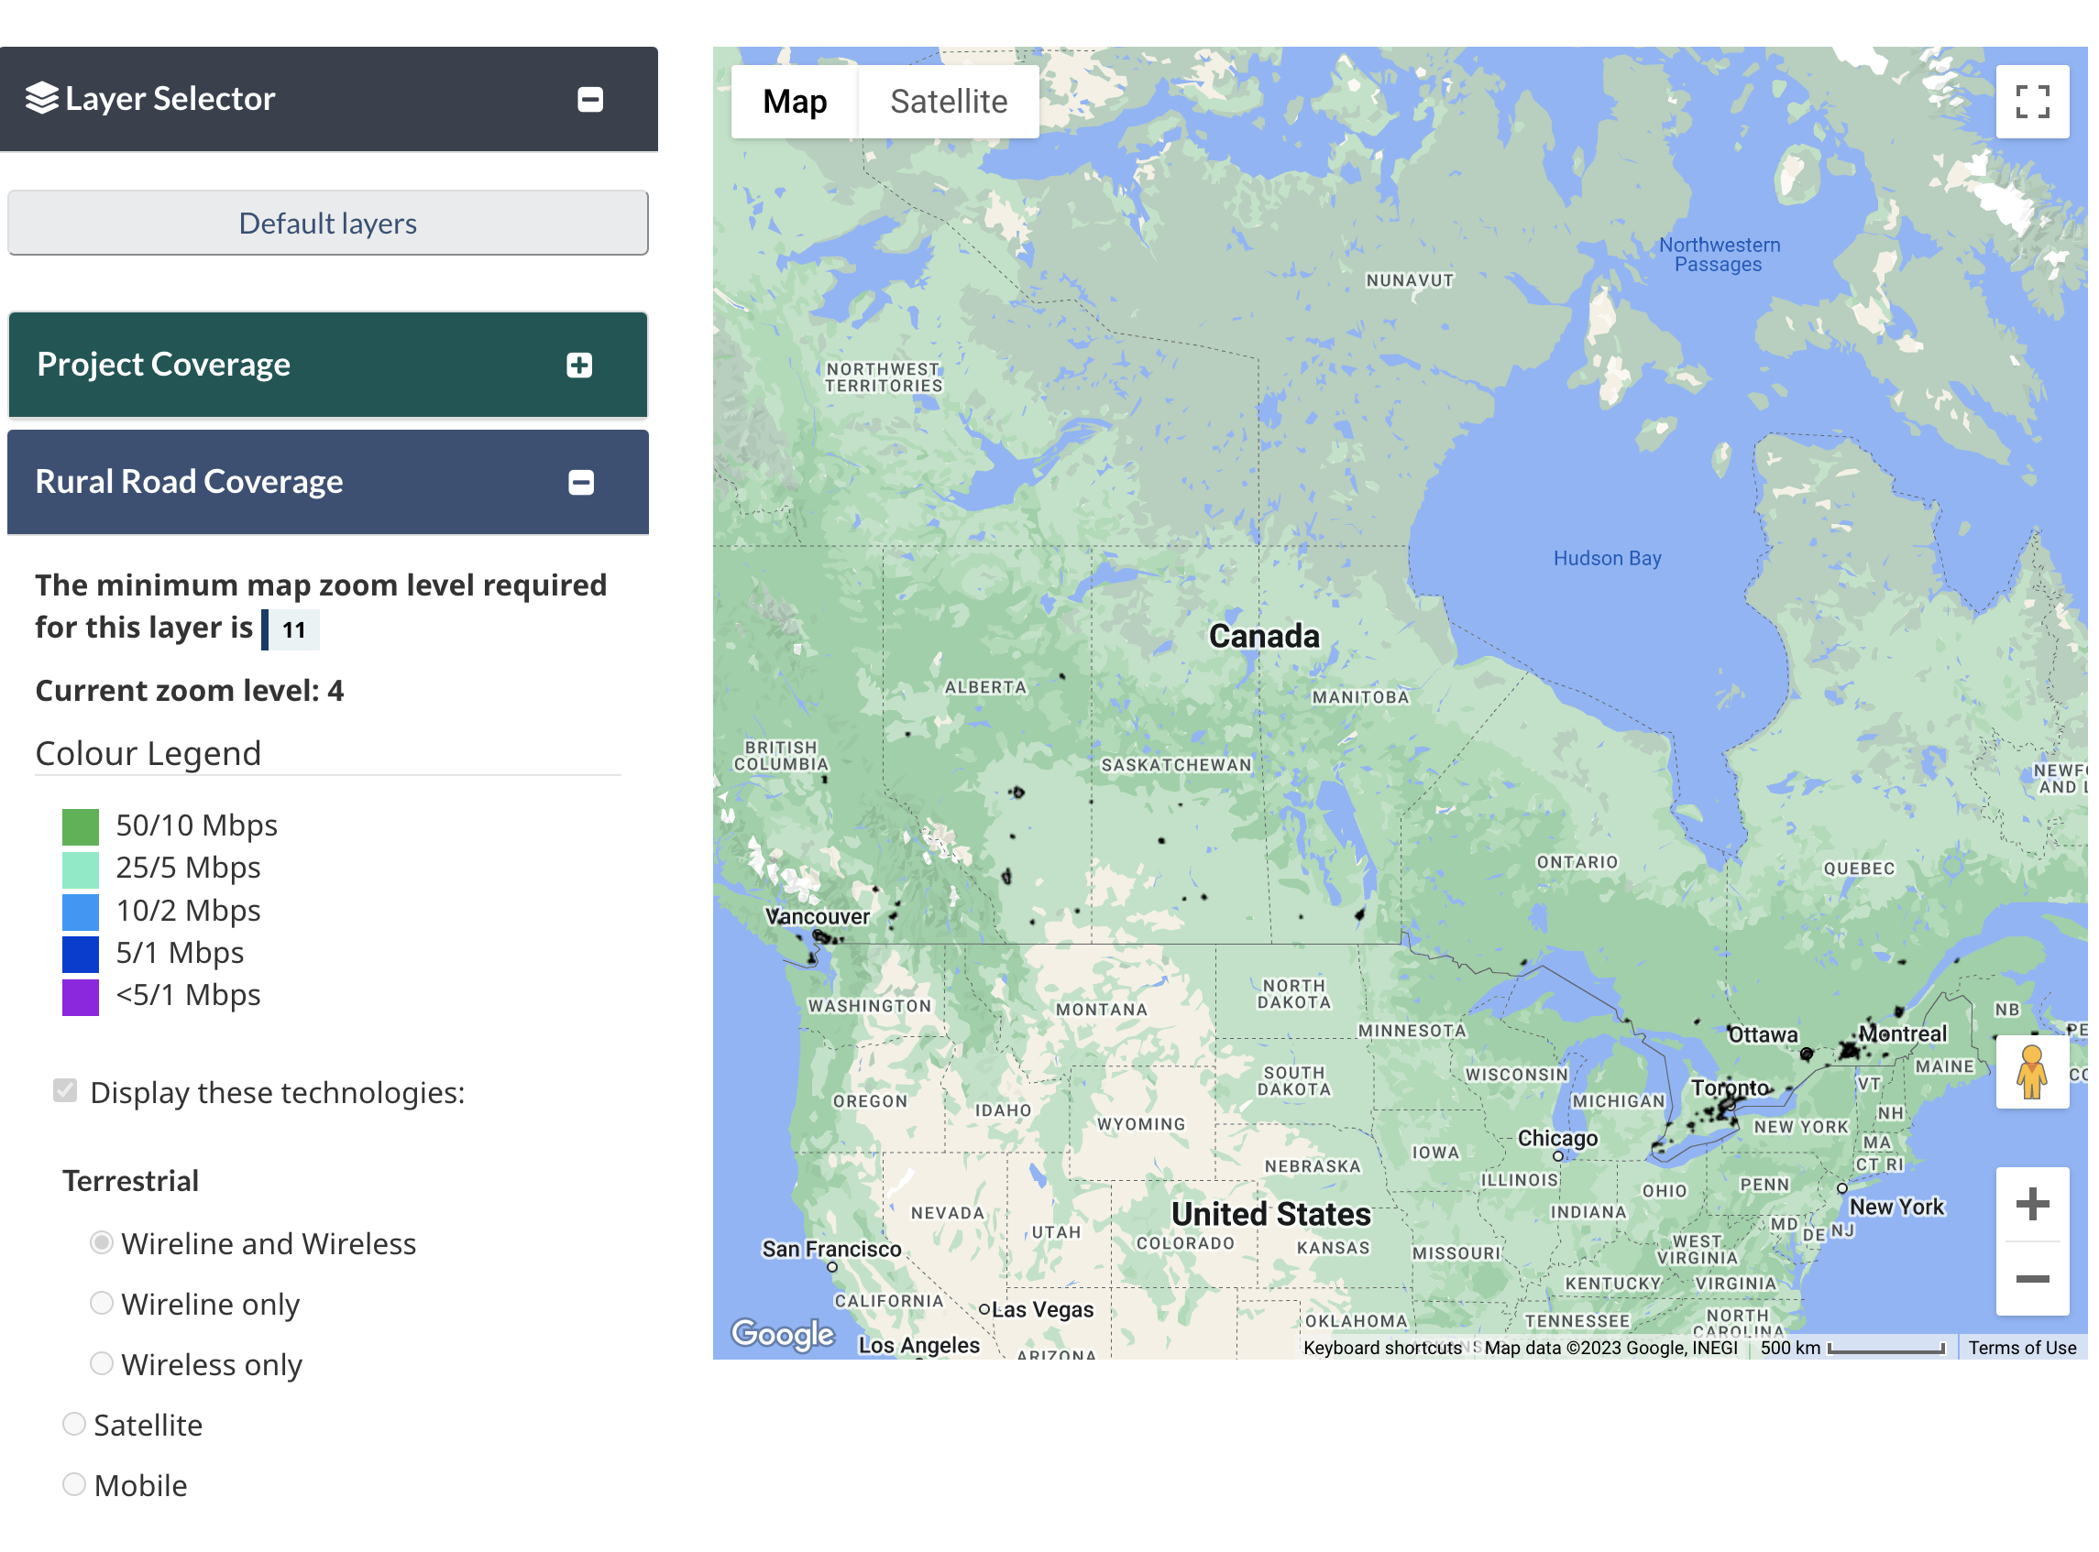Viewport: 2099px width, 1552px height.
Task: Expand the Project Coverage section
Action: pos(579,365)
